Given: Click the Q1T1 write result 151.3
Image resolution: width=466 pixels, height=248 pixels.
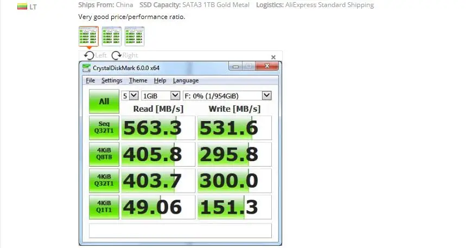Looking at the screenshot, I should [234, 207].
